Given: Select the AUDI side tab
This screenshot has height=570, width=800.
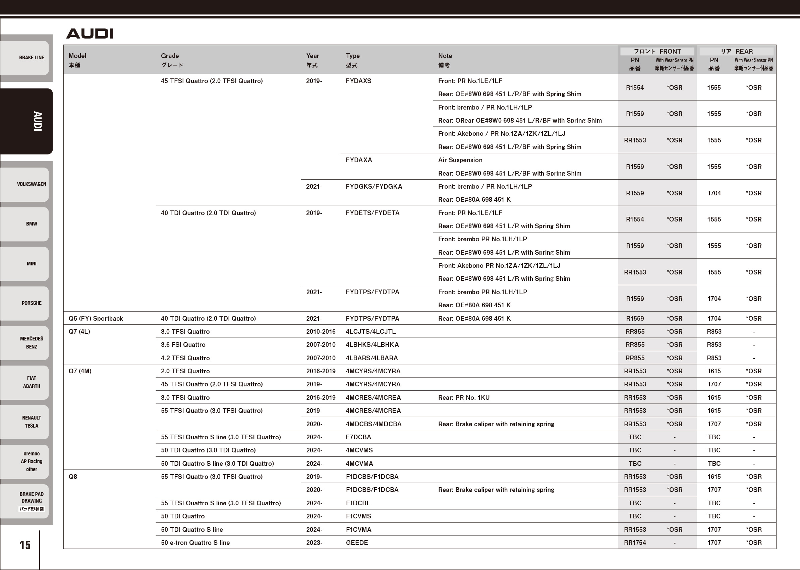Looking at the screenshot, I should 26,121.
